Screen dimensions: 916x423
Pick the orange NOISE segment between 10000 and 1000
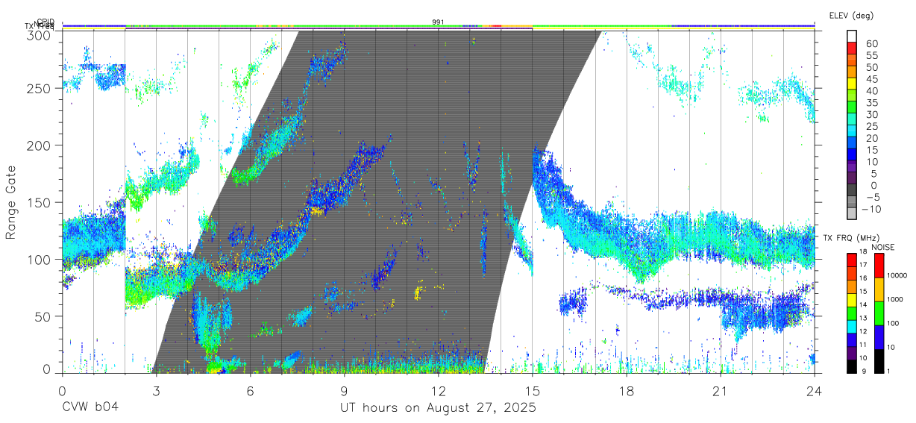879,289
